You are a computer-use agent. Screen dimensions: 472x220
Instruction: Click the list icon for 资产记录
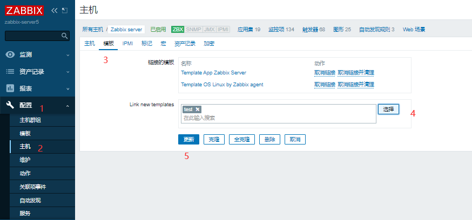[x=11, y=72]
